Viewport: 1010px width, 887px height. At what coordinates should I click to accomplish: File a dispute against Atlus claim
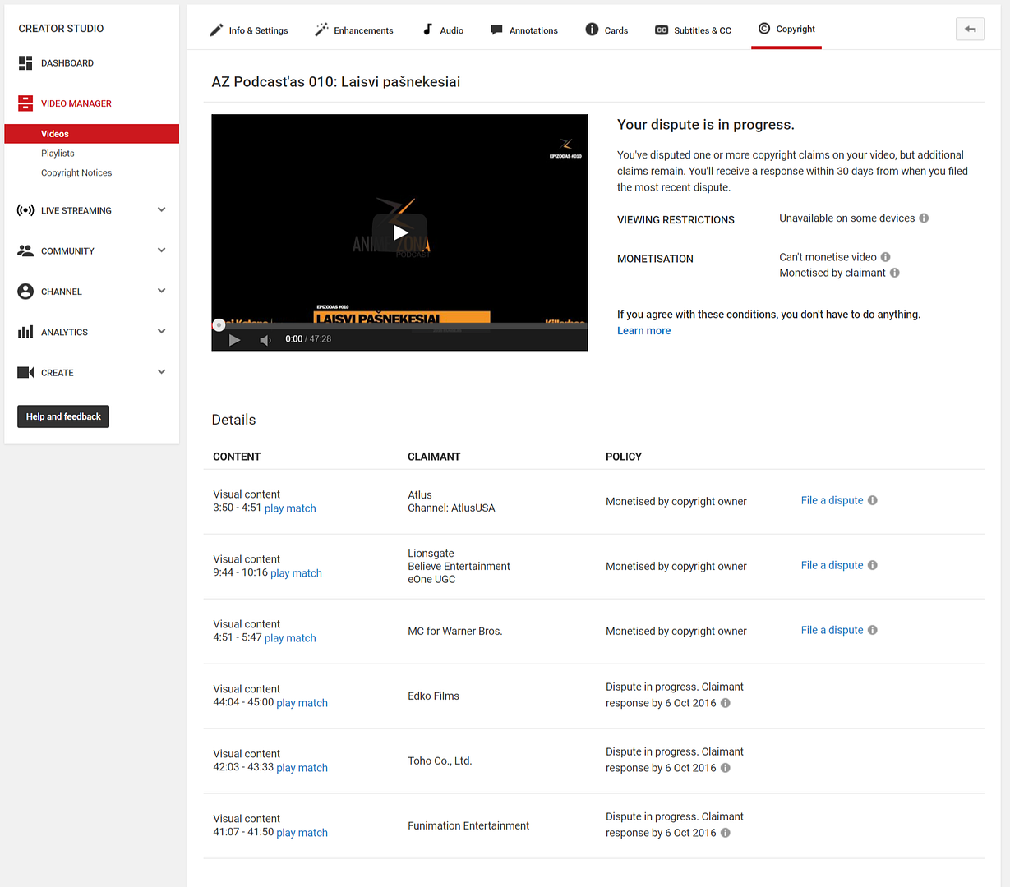pos(832,500)
